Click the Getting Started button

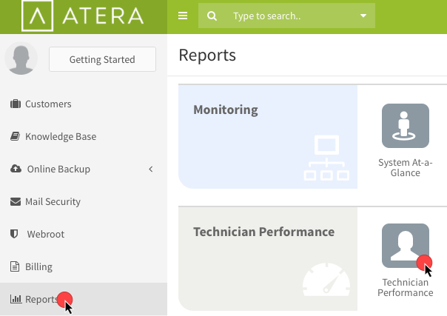click(102, 59)
